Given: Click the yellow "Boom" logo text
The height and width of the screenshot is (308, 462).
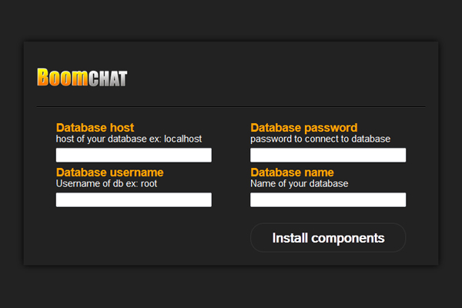Looking at the screenshot, I should coord(62,77).
